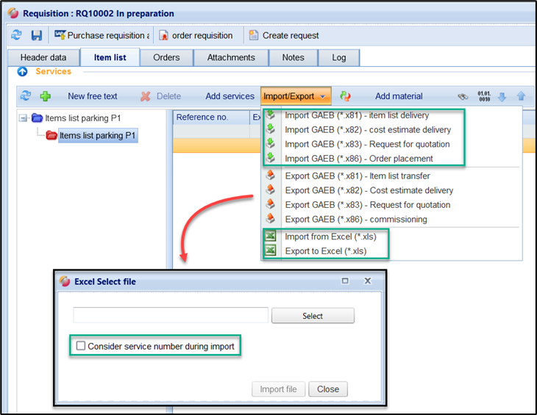Screen dimensions: 537x415
Task: Click the refresh icon in the services toolbar
Action: [26, 96]
